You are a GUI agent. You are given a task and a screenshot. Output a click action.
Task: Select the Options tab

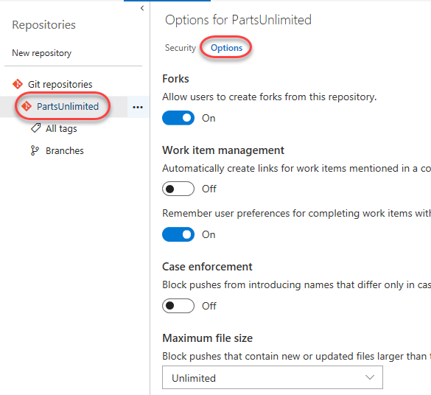click(x=226, y=48)
